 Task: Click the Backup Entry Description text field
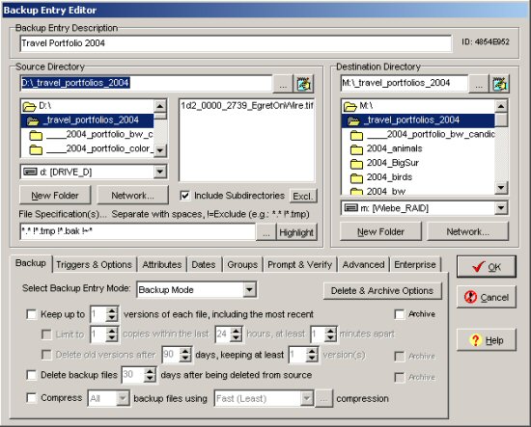tap(236, 43)
